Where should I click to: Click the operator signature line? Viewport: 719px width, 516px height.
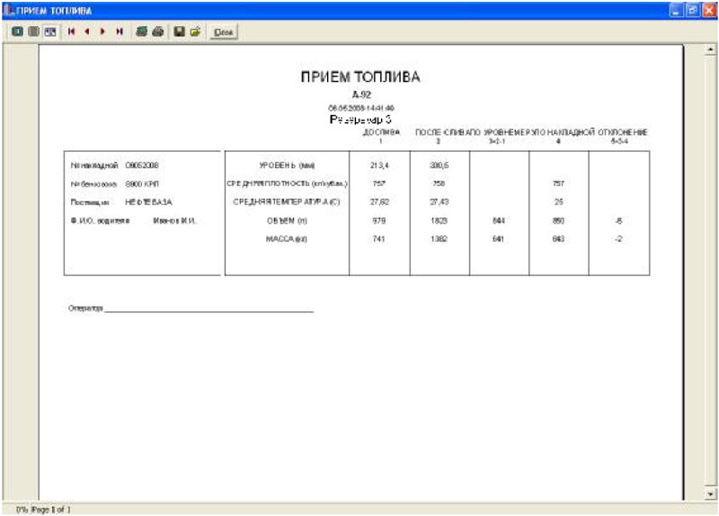pyautogui.click(x=209, y=311)
